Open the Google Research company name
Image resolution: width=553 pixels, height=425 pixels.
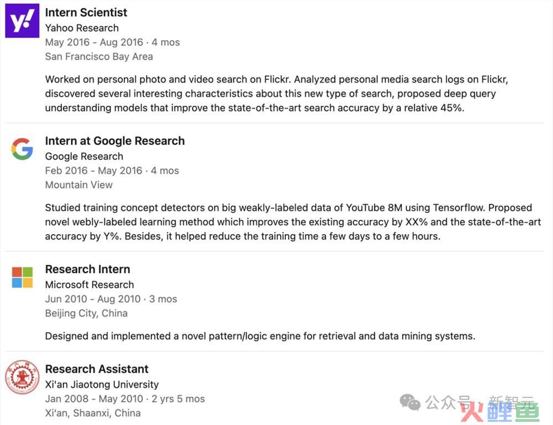pos(84,157)
